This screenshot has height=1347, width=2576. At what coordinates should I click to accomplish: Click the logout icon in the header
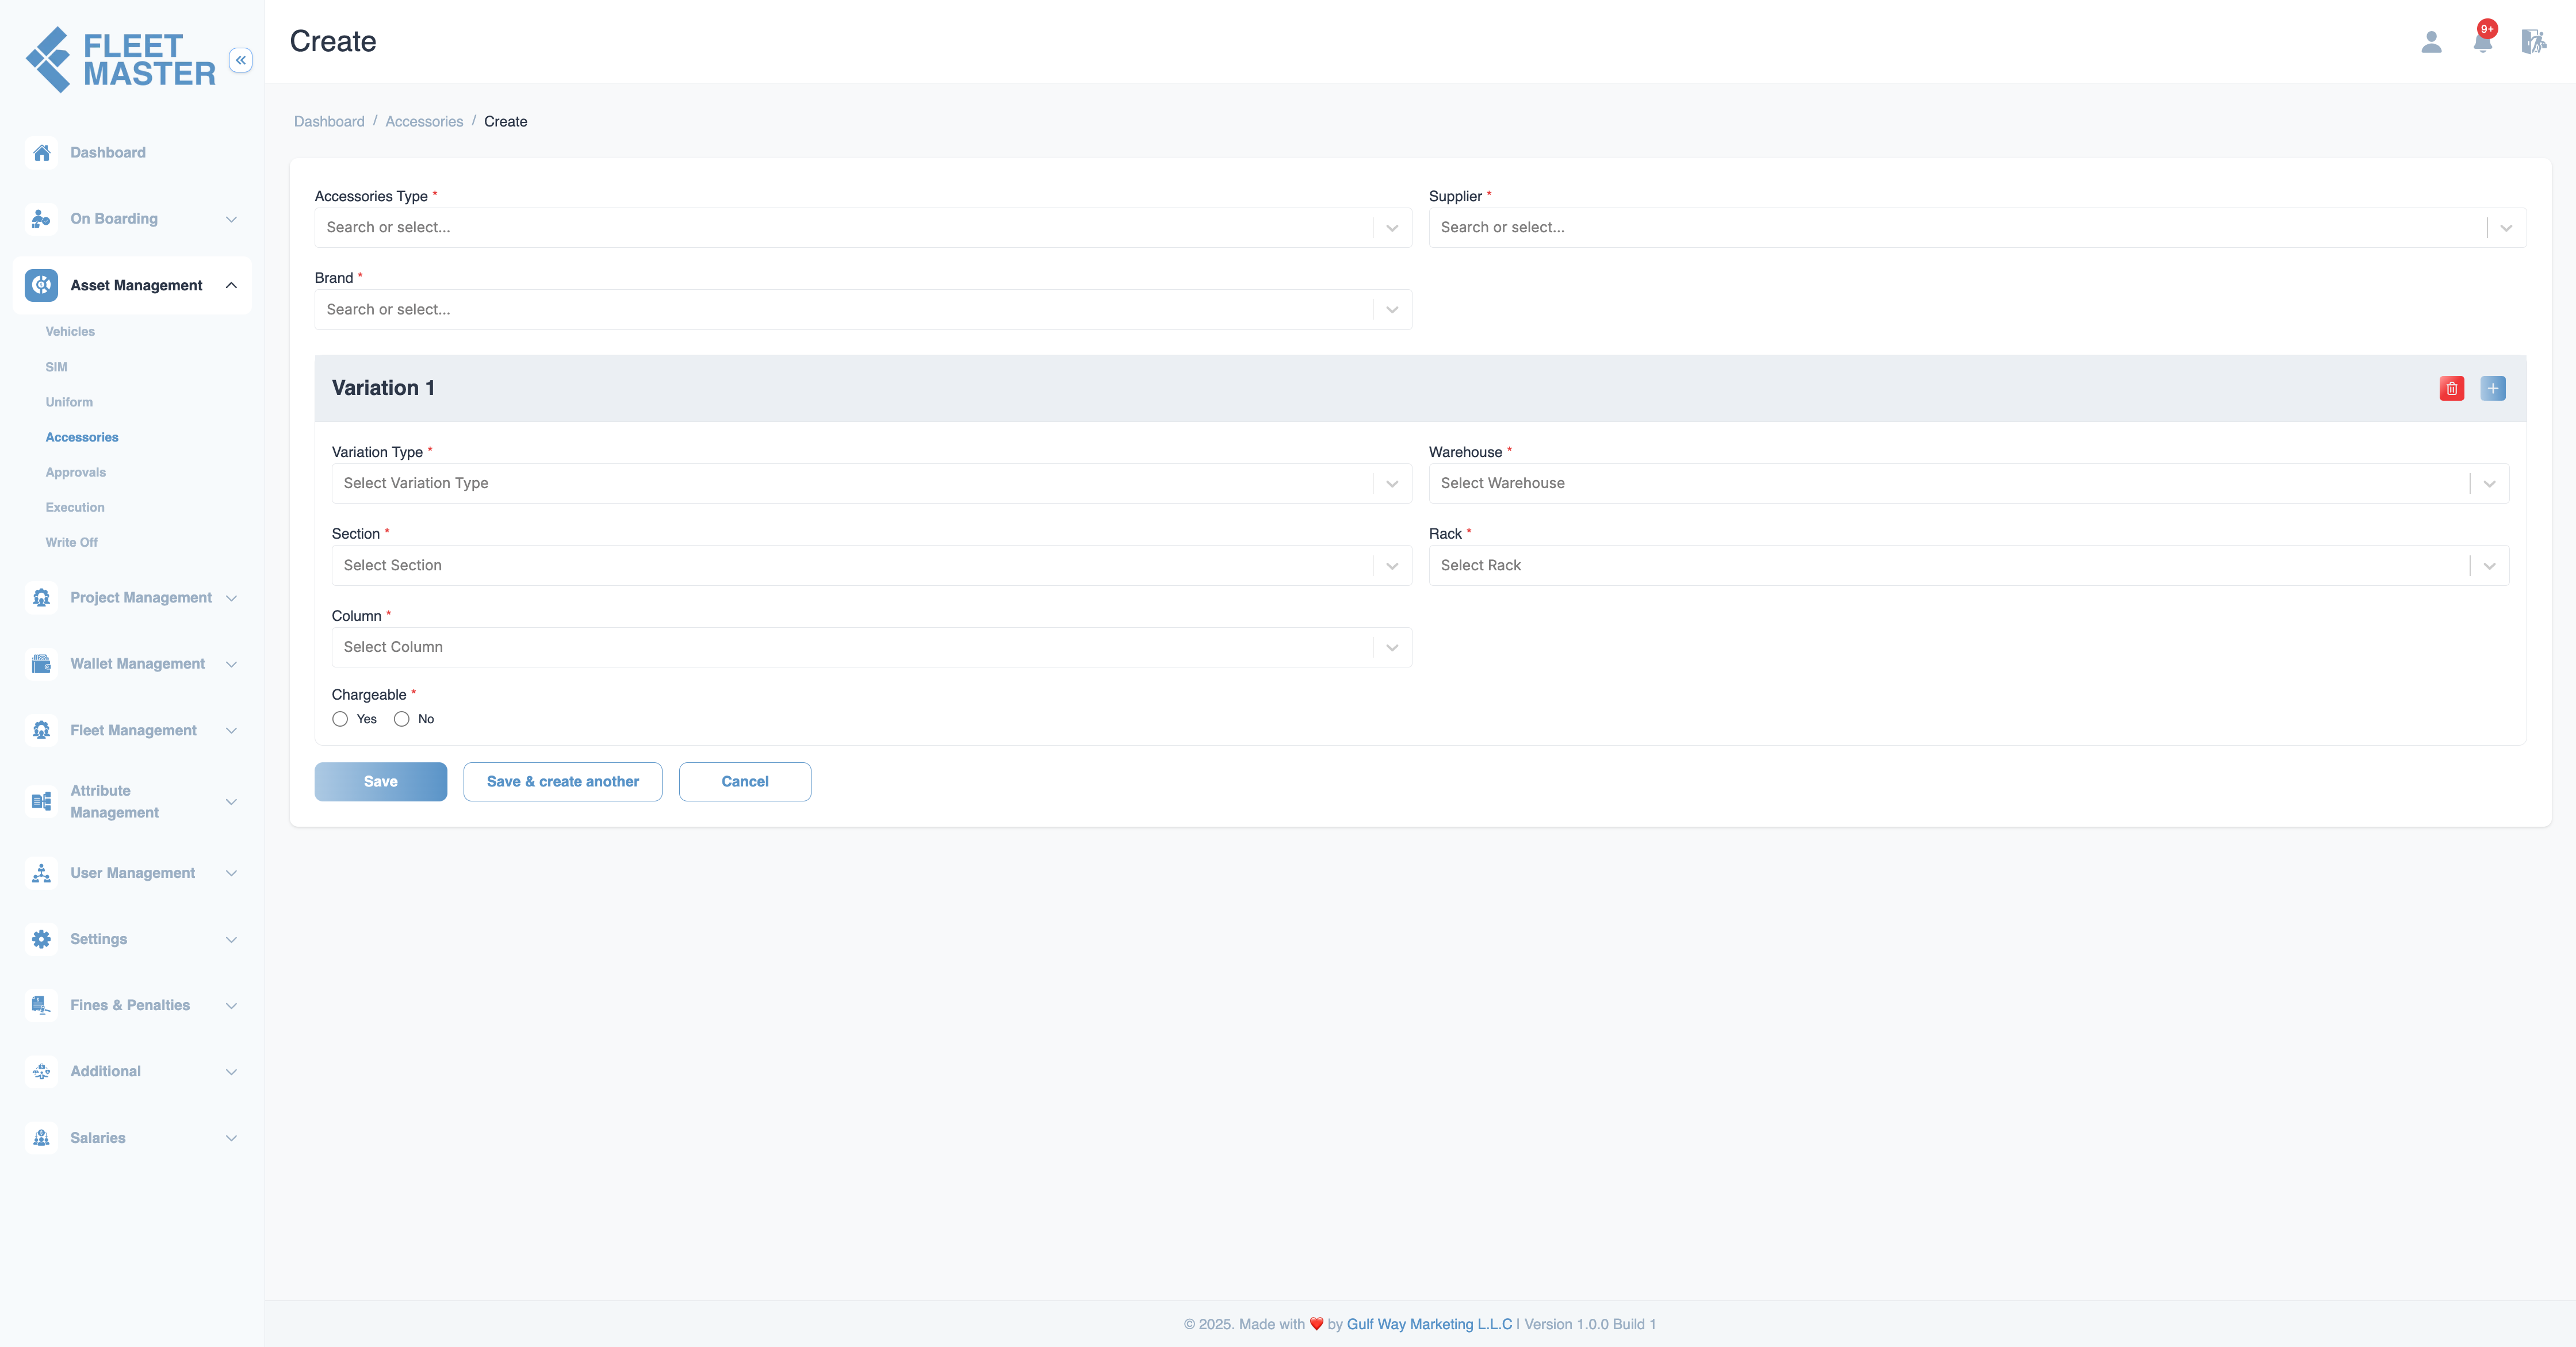[2533, 42]
